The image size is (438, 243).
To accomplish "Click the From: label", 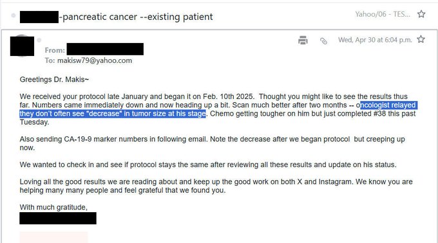I will tap(55, 50).
